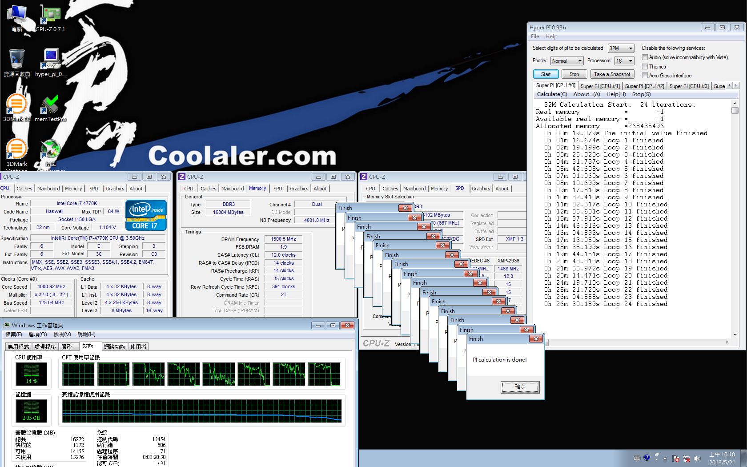The image size is (747, 467).
Task: Click the volume speaker tray icon
Action: pos(697,459)
